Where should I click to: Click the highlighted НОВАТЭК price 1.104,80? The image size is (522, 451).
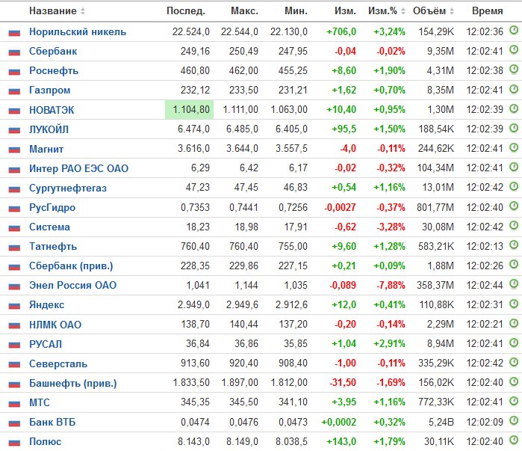tap(190, 110)
